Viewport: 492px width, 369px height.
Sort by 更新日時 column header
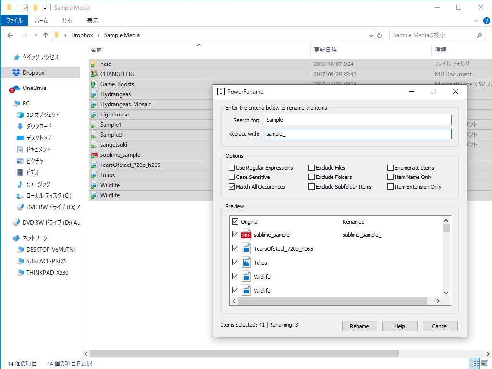(325, 50)
